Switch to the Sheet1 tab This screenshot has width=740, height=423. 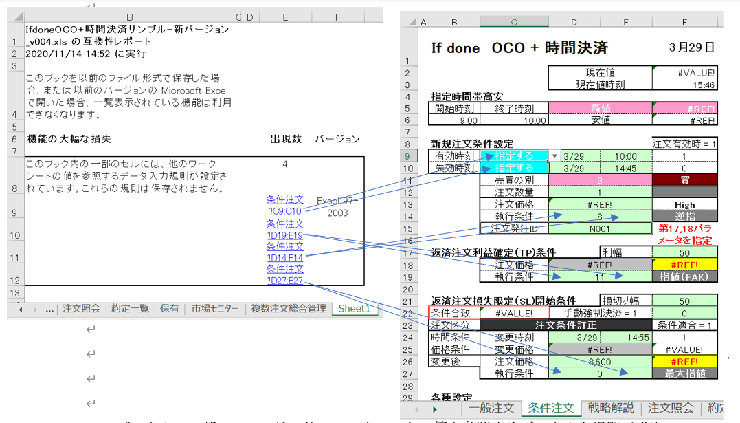point(354,309)
